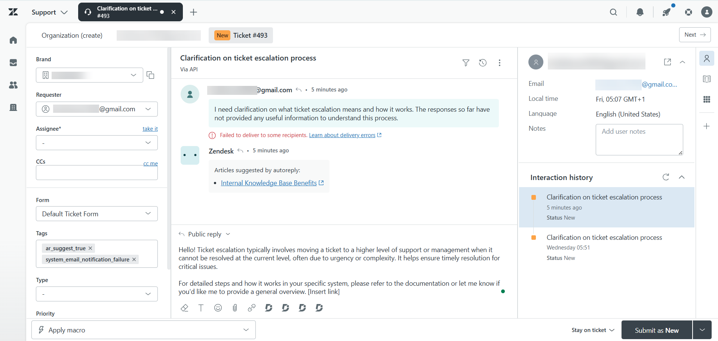Viewport: 718px width, 341px height.
Task: Open Wednesday 05:51 interaction history entry
Action: point(607,248)
